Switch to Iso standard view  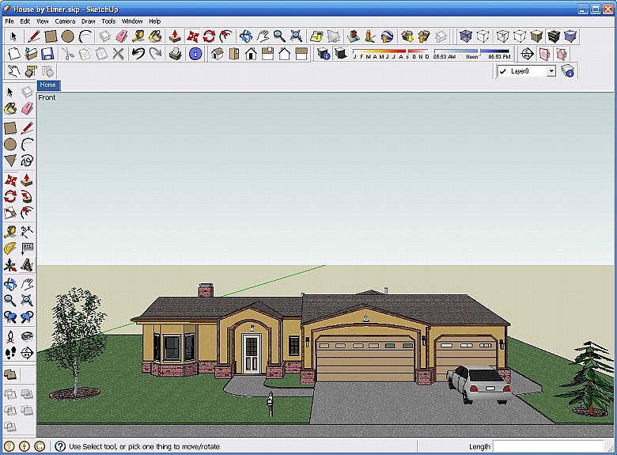pos(218,54)
